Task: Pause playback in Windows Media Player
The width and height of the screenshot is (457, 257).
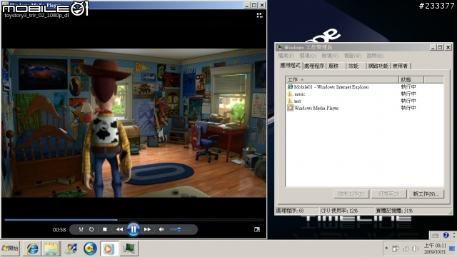Action: click(134, 229)
